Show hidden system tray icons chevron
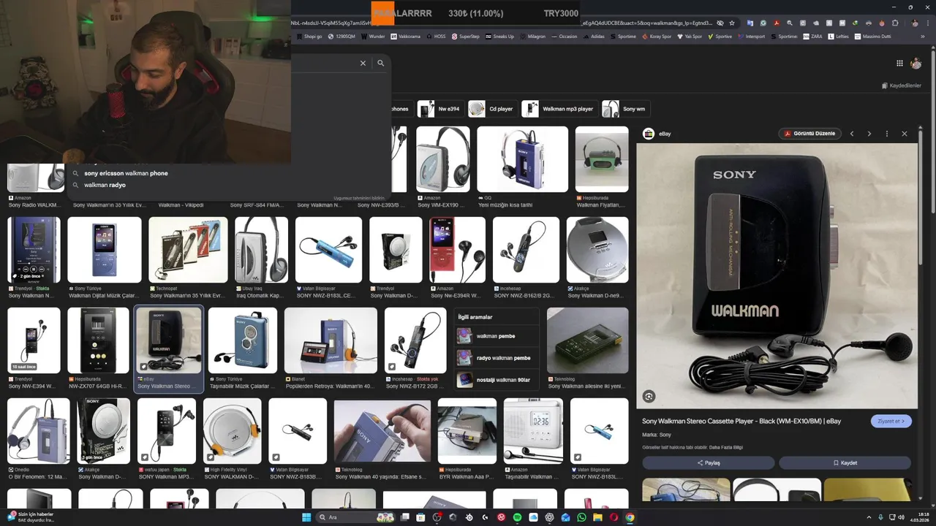 click(x=869, y=517)
